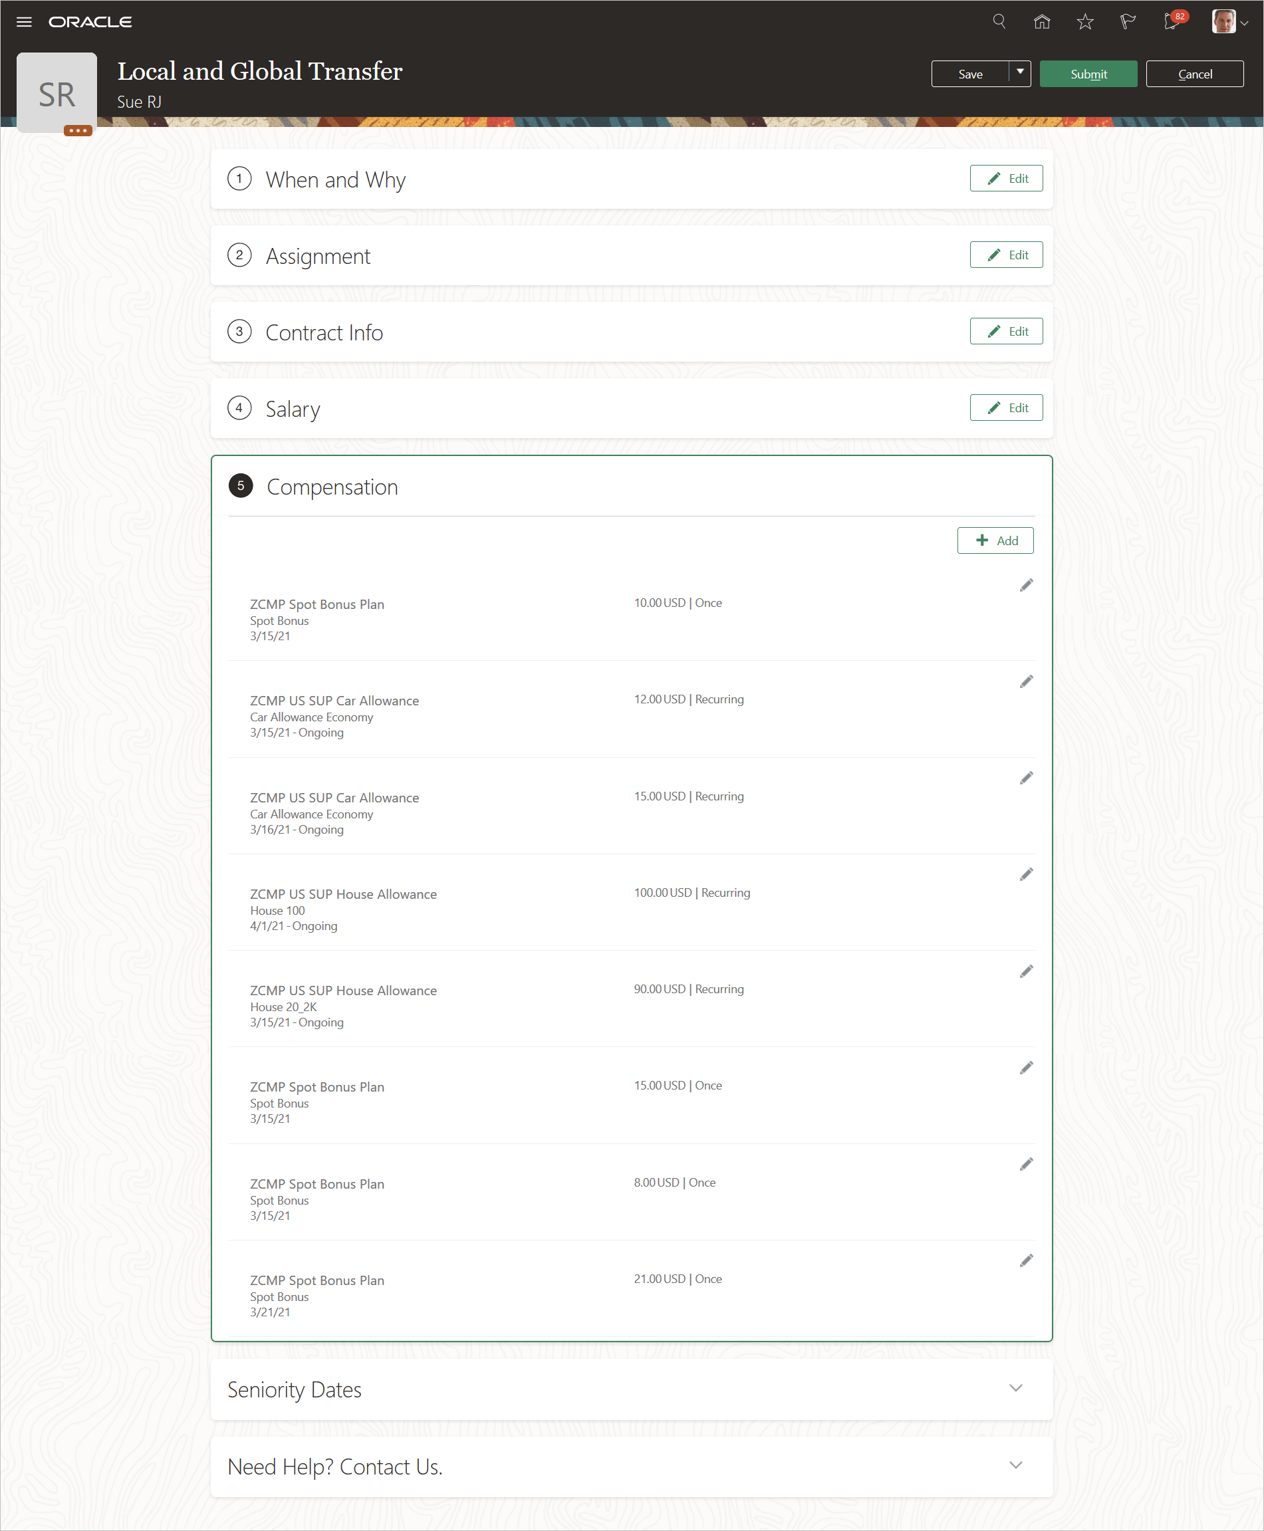Viewport: 1264px width, 1531px height.
Task: Open notifications with 82 badge
Action: click(1172, 22)
